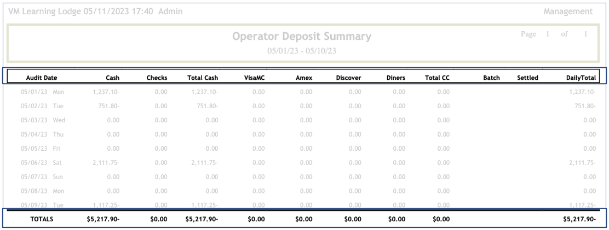Viewport: 609px width, 230px height.
Task: Click the Page 1 of 1 indicator
Action: (553, 34)
